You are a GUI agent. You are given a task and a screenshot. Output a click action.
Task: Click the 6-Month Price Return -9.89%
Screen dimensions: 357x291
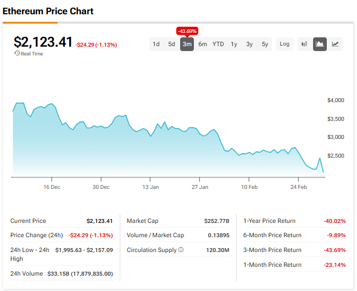[x=336, y=235]
